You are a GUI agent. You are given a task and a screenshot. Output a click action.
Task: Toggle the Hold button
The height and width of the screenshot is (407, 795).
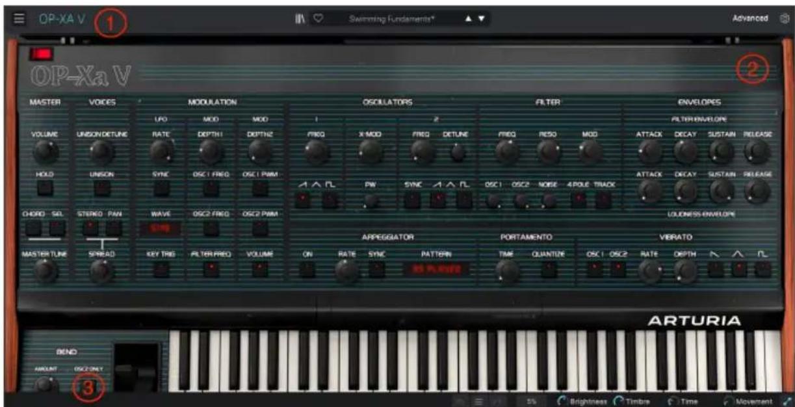[45, 189]
